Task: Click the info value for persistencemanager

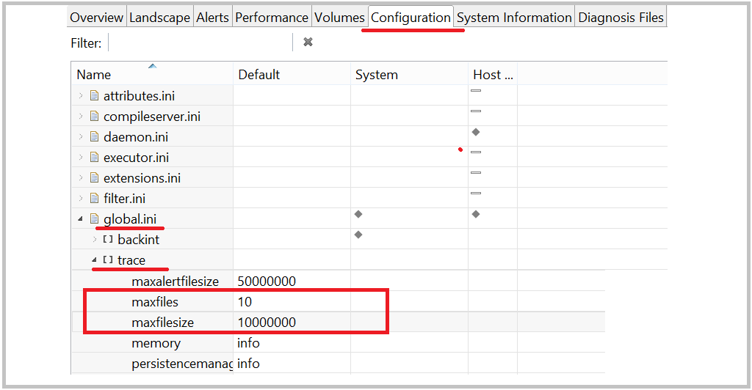Action: coord(248,364)
